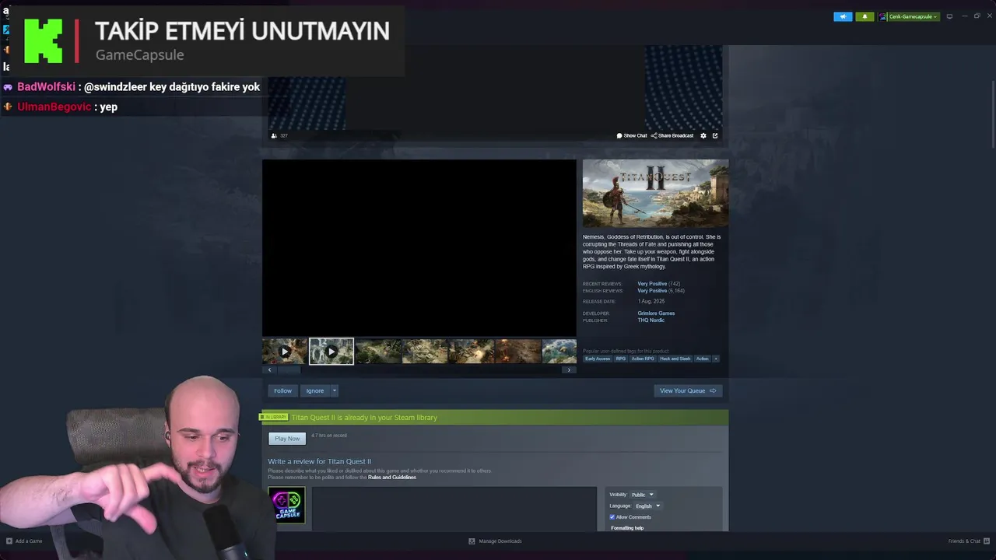Select the fifth screenshot thumbnail
996x560 pixels.
tap(472, 352)
